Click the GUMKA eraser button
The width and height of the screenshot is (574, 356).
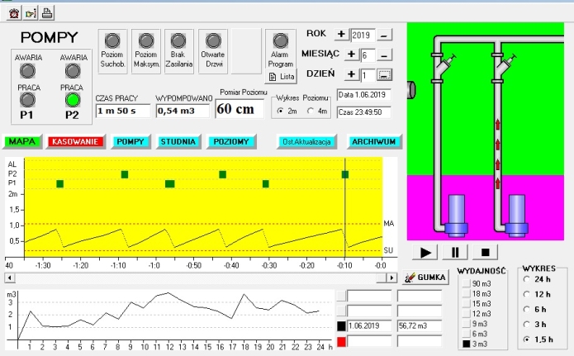point(425,278)
